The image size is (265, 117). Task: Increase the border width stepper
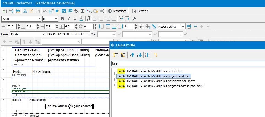[136, 25]
